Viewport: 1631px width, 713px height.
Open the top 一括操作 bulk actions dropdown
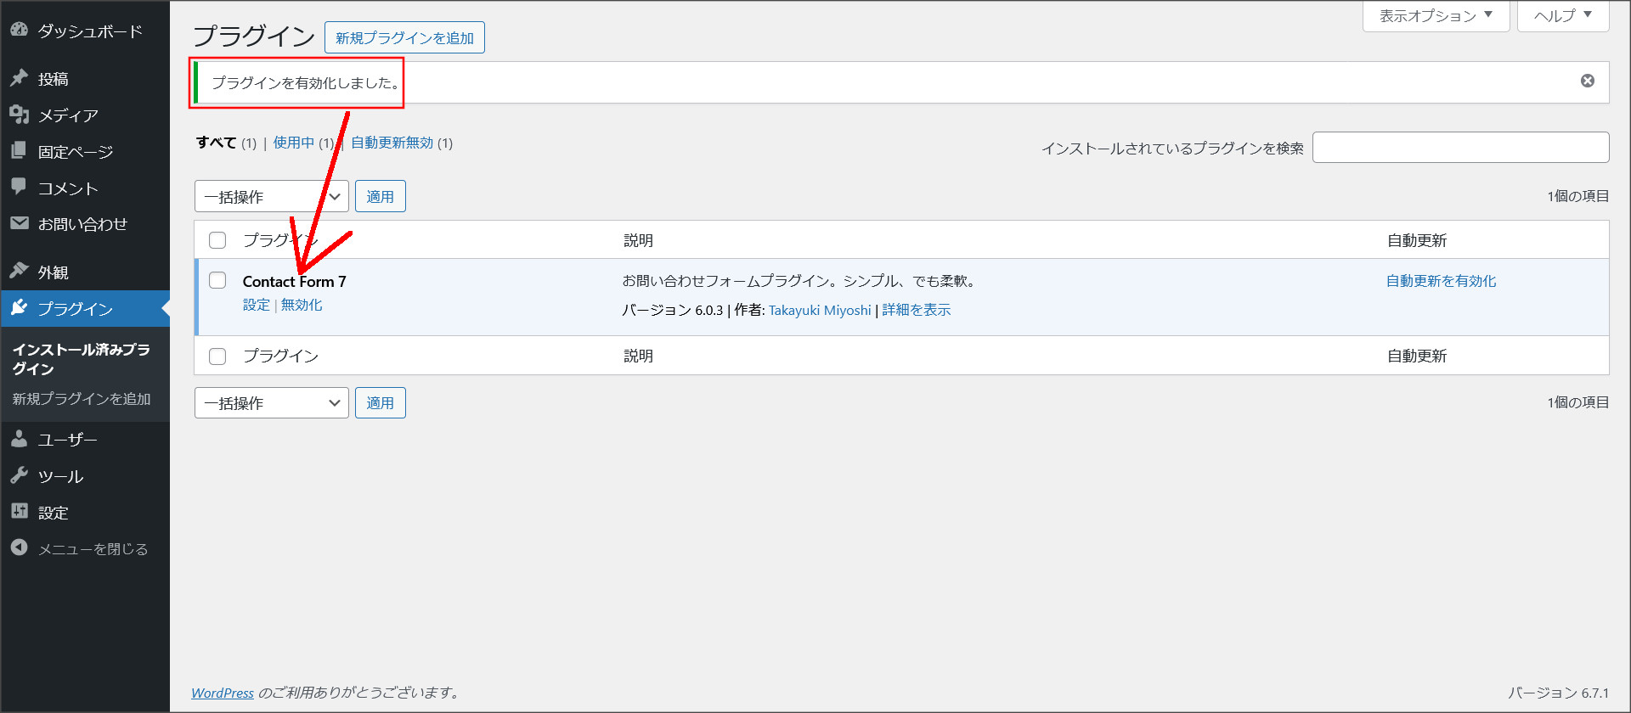[271, 197]
